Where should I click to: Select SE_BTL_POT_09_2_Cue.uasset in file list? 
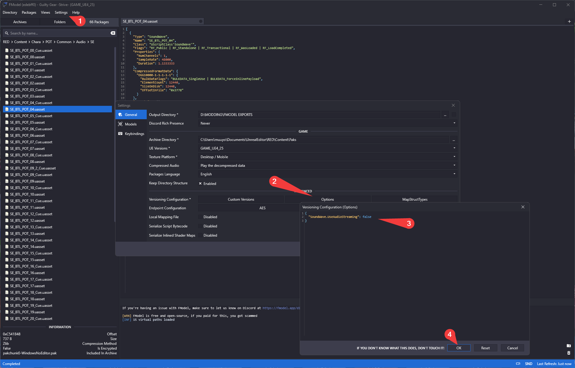(57, 168)
